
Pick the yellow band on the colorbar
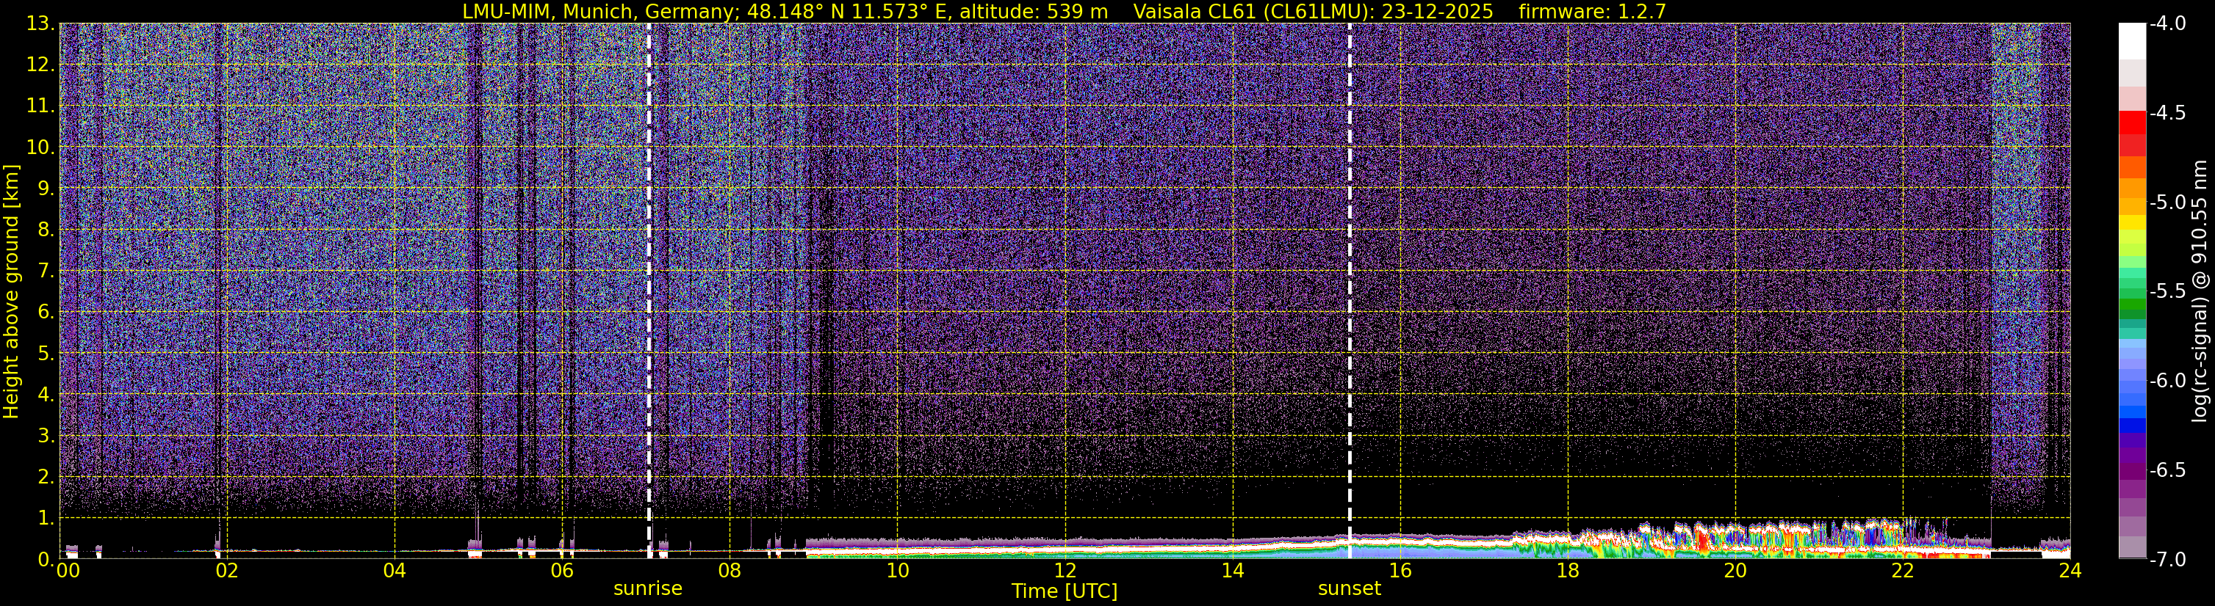(x=2131, y=222)
